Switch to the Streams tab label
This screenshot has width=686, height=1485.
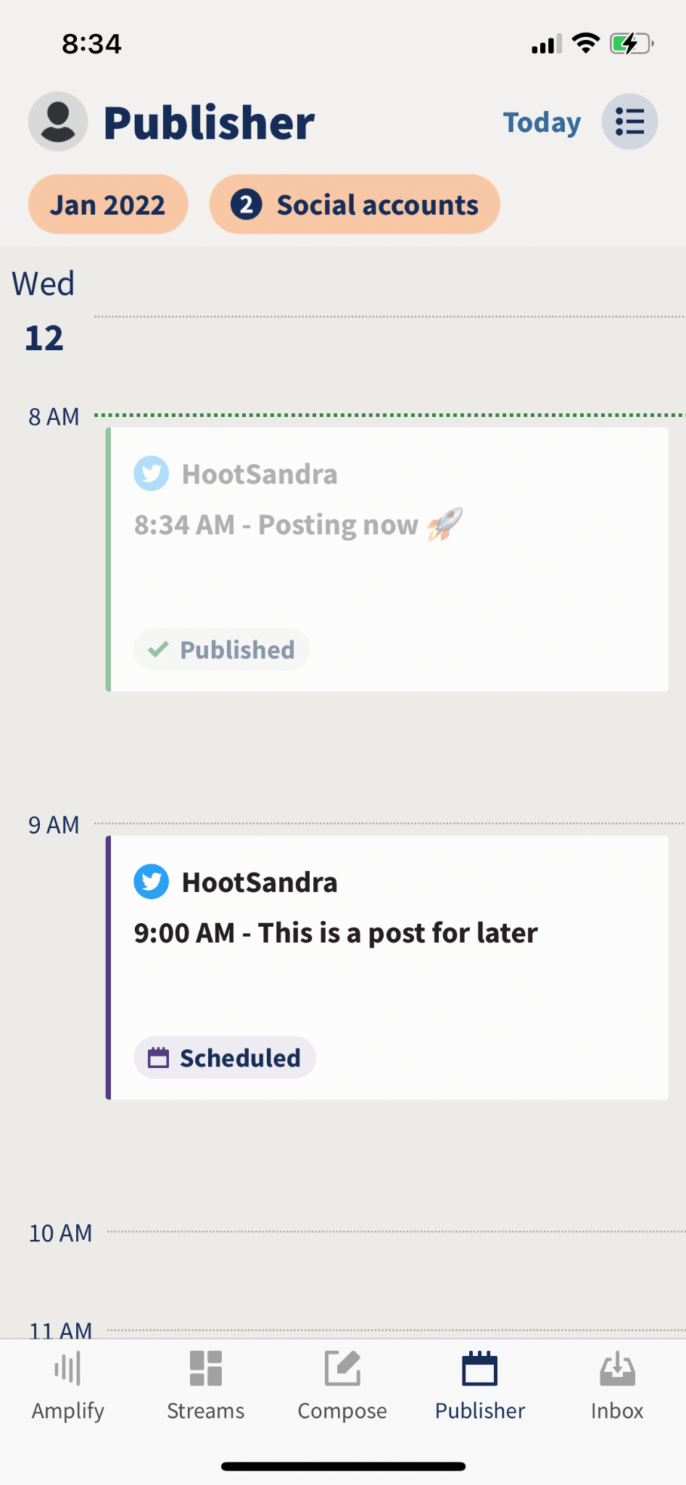pyautogui.click(x=205, y=1411)
